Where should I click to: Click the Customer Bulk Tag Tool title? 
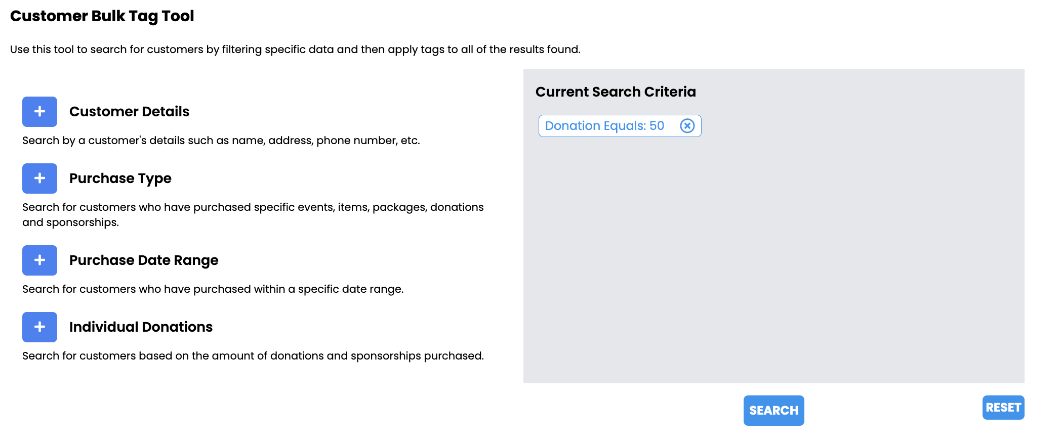click(x=102, y=16)
